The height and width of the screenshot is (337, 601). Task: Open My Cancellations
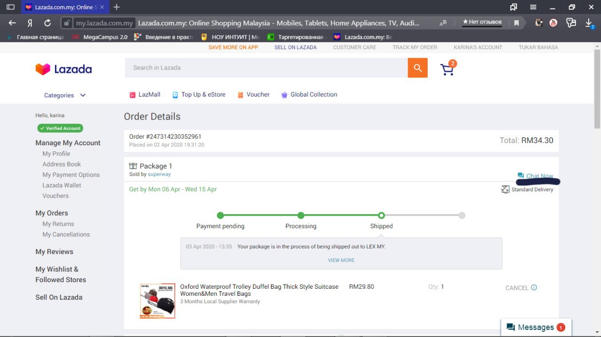tap(66, 234)
